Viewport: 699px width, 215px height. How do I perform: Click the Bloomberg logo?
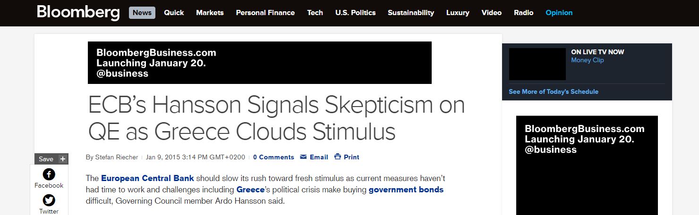[x=78, y=13]
